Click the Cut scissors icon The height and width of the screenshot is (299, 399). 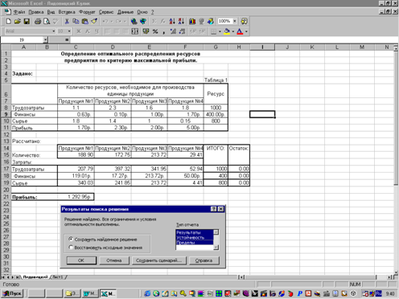pyautogui.click(x=67, y=21)
